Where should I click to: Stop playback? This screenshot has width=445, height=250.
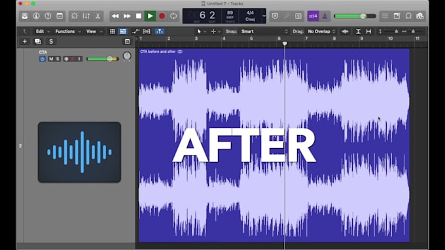coord(139,16)
